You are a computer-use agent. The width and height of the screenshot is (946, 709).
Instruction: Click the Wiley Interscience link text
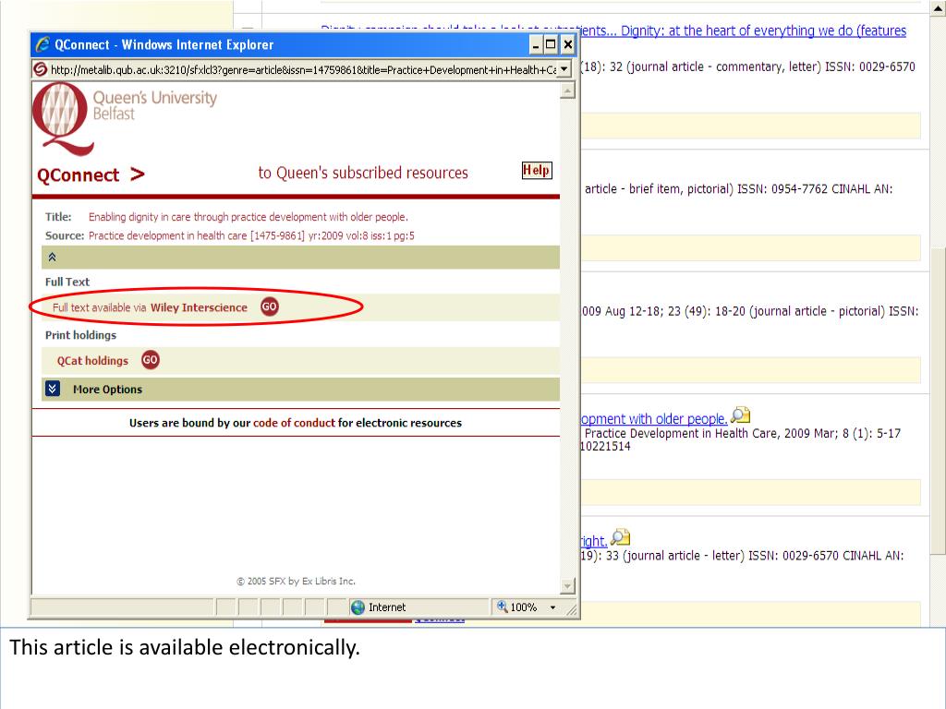tap(199, 307)
